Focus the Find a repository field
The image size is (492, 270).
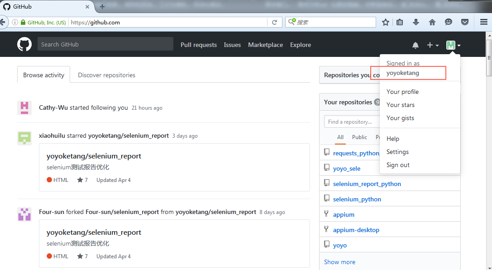point(352,122)
